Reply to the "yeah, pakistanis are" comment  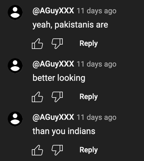[89, 43]
